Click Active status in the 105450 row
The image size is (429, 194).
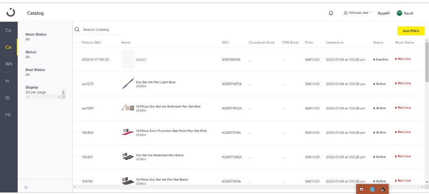(x=380, y=132)
